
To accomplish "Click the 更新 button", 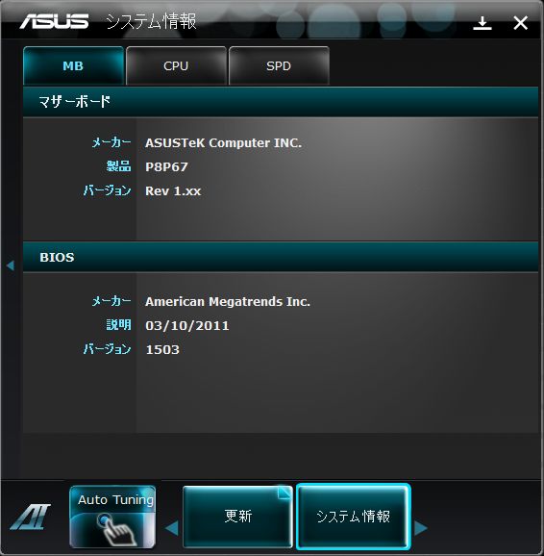I will click(237, 517).
